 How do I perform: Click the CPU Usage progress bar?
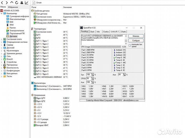106,47
